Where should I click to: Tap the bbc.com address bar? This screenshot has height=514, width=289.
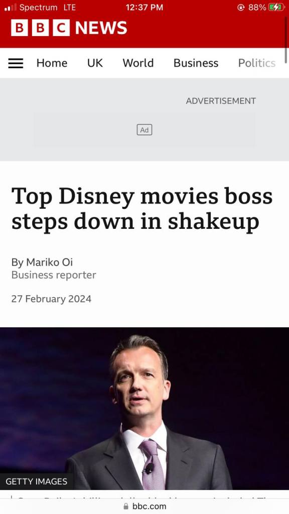(x=144, y=506)
